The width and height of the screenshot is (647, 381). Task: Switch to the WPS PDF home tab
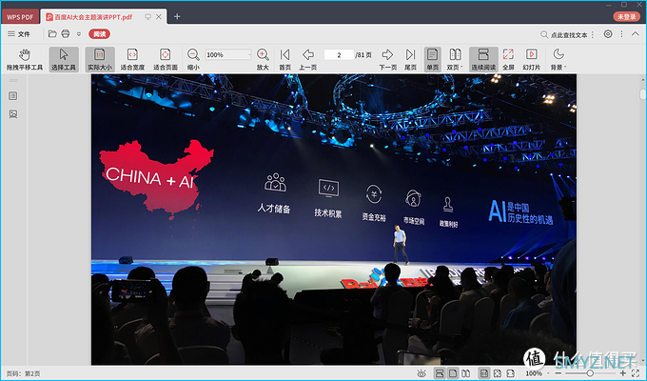[x=20, y=16]
